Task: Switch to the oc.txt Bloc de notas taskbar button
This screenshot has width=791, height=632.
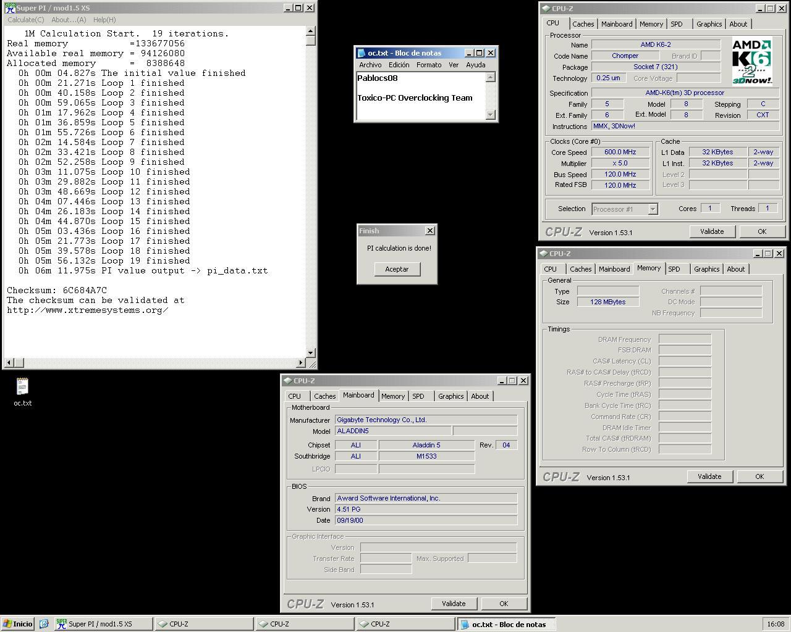Action: 506,624
